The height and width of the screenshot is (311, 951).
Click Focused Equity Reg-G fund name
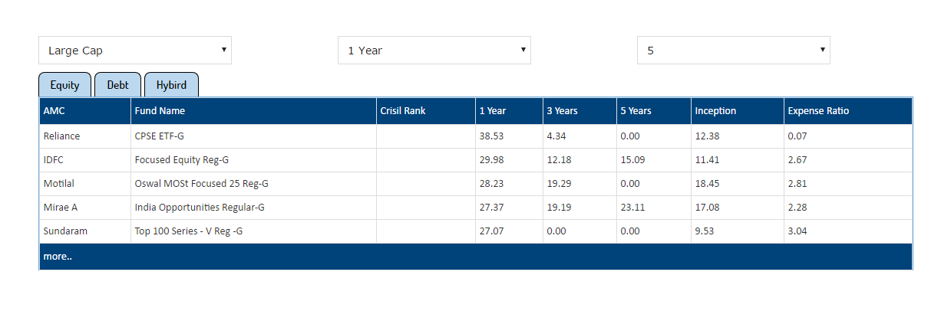(181, 160)
